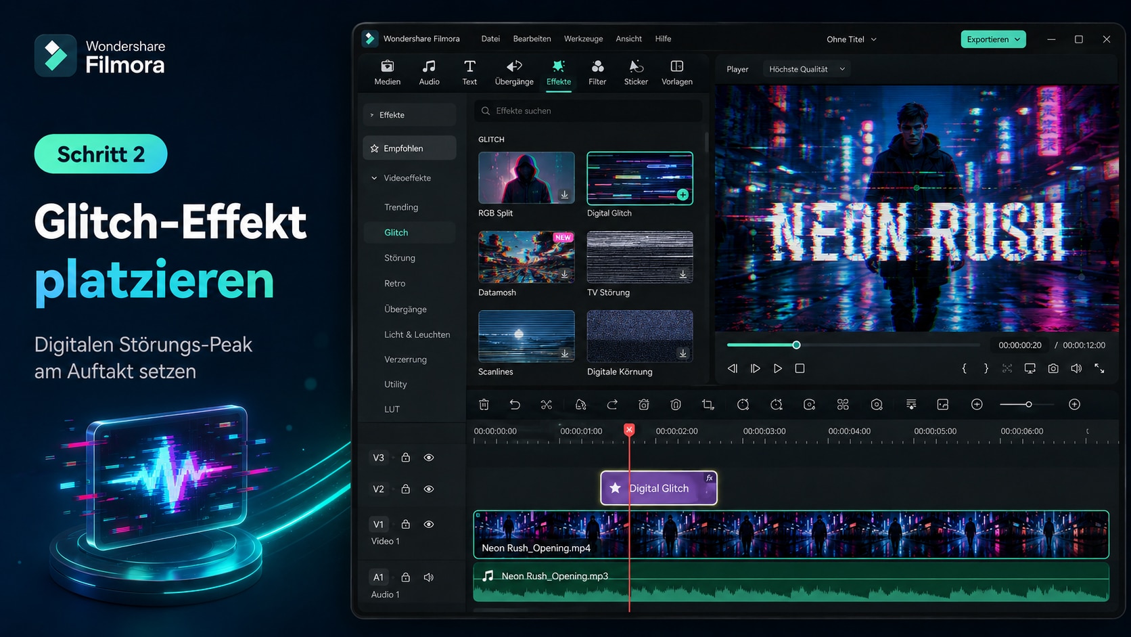Viewport: 1131px width, 637px height.
Task: Download the Digitale Körnung effect
Action: (x=683, y=353)
